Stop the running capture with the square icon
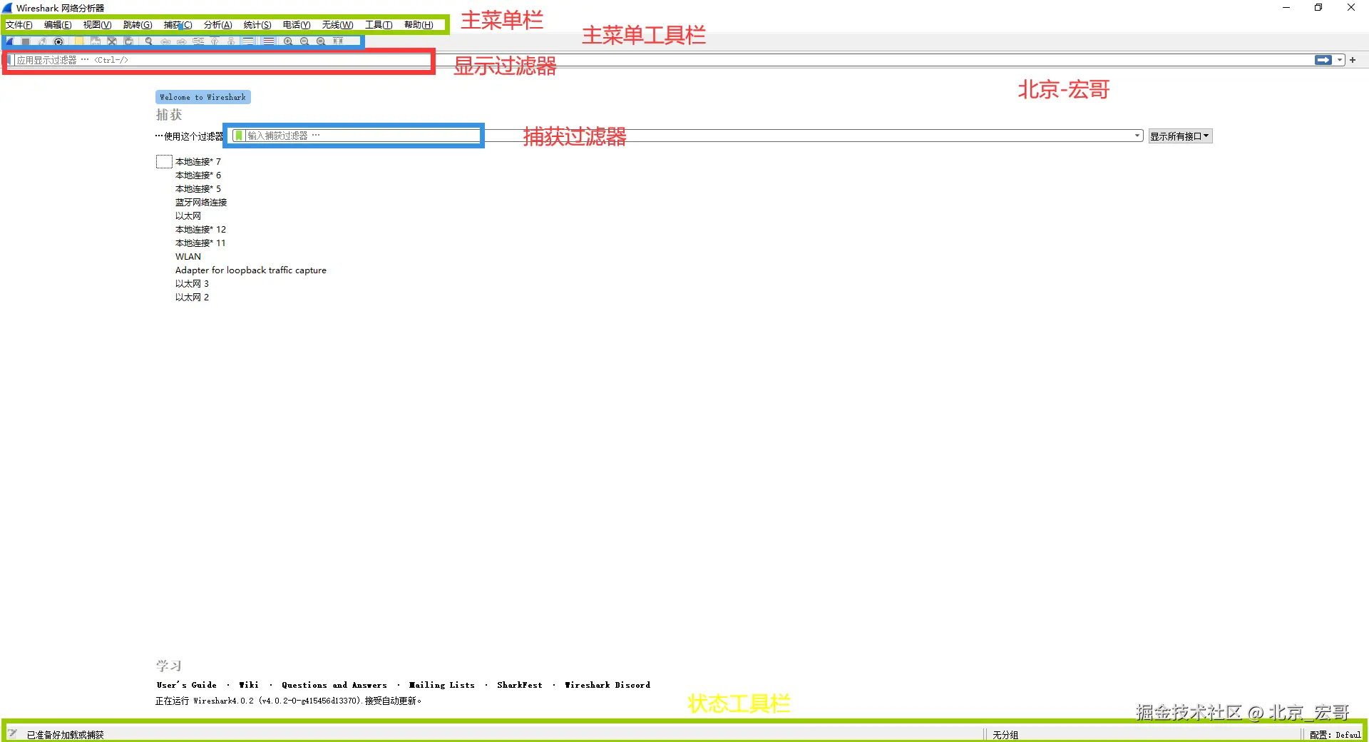The height and width of the screenshot is (742, 1369). point(26,41)
